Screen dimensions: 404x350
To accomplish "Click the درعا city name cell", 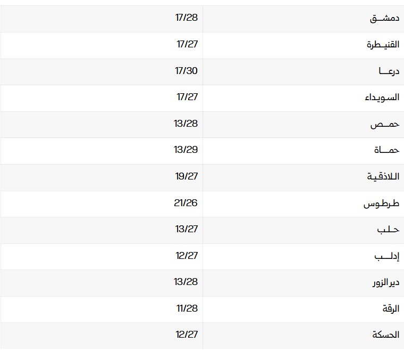I will (x=388, y=71).
